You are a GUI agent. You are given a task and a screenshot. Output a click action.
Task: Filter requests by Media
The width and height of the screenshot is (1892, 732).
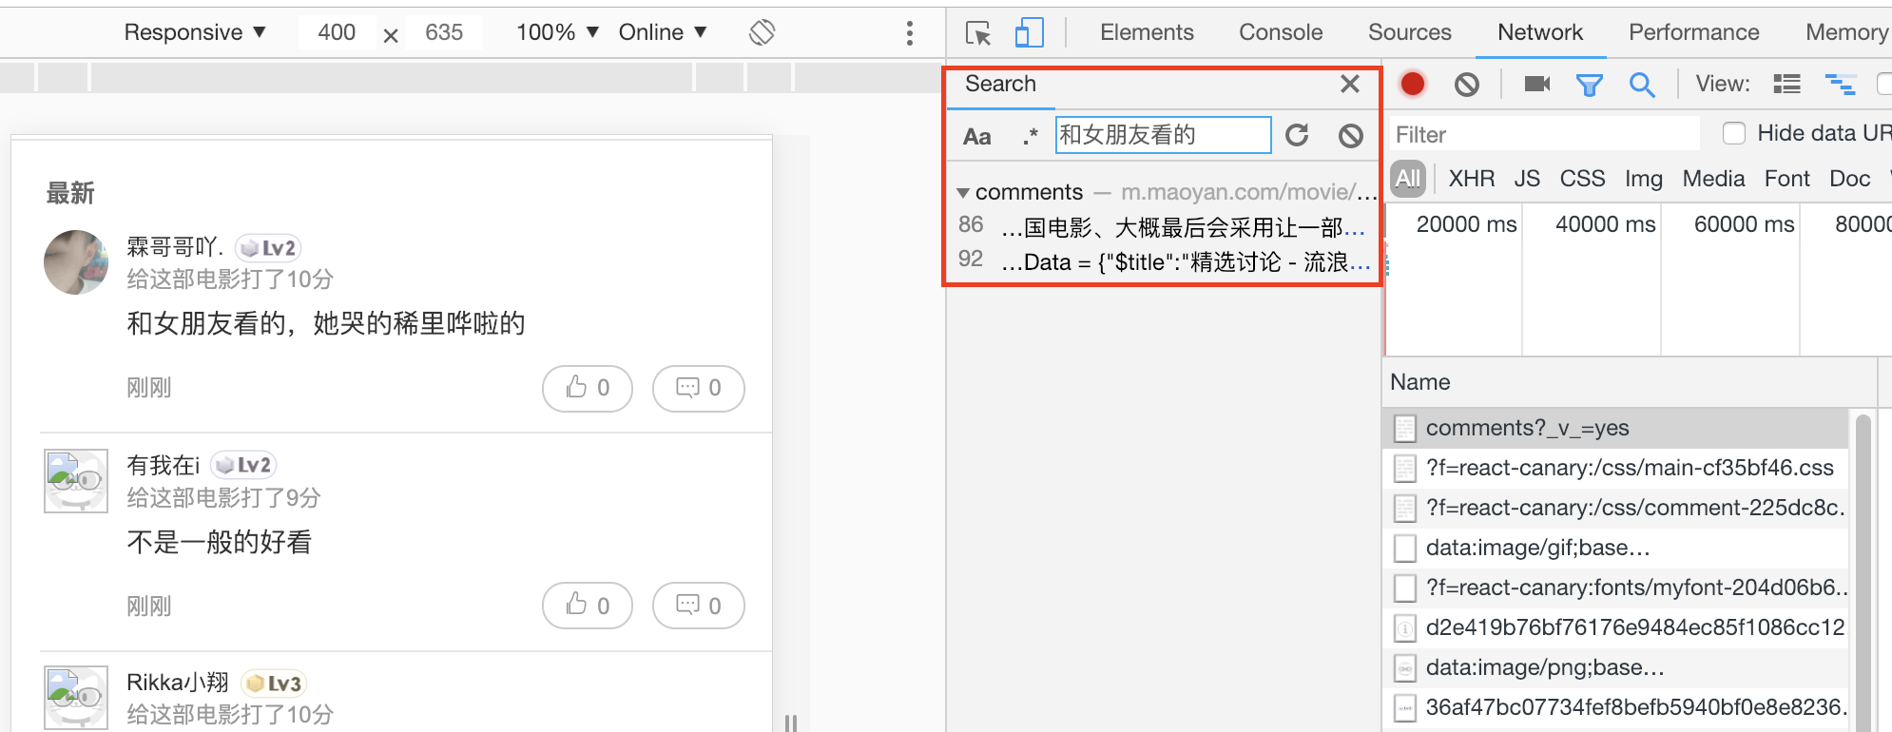pyautogui.click(x=1713, y=179)
